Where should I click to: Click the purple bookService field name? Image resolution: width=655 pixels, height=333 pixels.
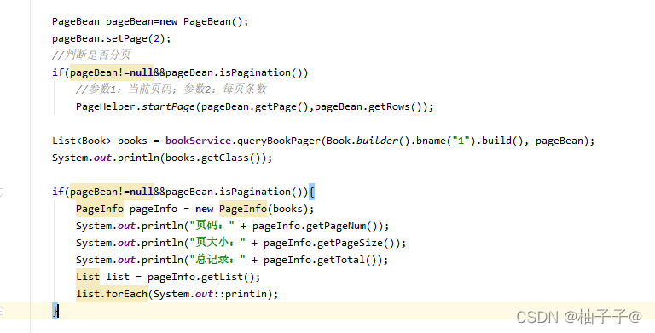[x=198, y=141]
